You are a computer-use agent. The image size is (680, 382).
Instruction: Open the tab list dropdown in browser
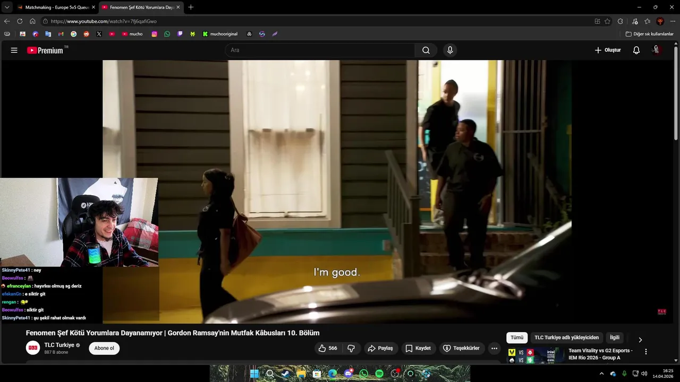(x=7, y=7)
